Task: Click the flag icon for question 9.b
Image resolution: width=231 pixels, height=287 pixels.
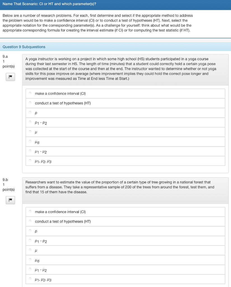Action: (x=10, y=200)
